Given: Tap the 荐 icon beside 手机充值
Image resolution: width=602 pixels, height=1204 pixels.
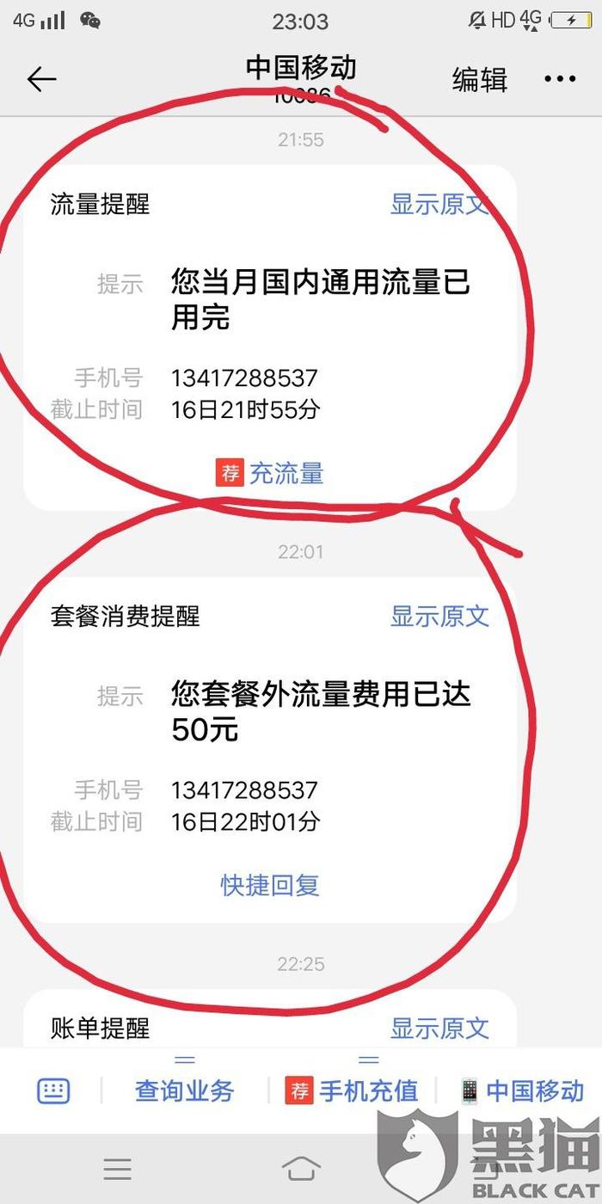Looking at the screenshot, I should pos(300,1091).
